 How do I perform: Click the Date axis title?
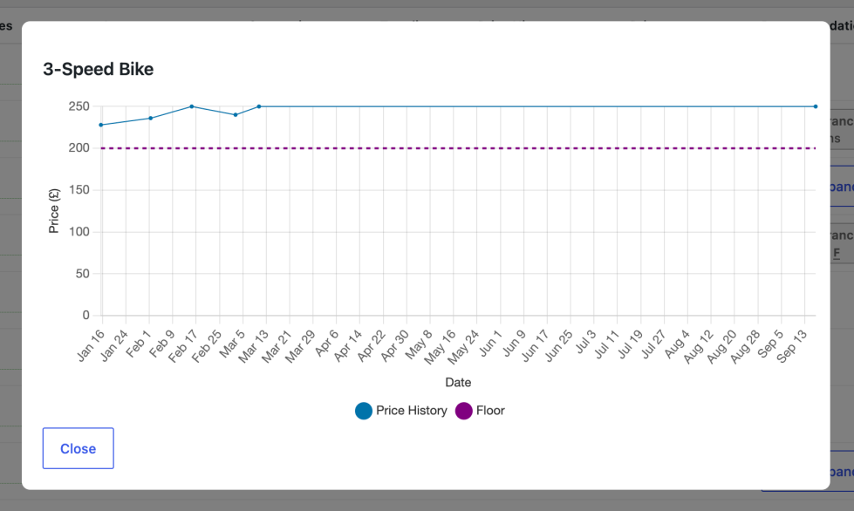[x=458, y=382]
